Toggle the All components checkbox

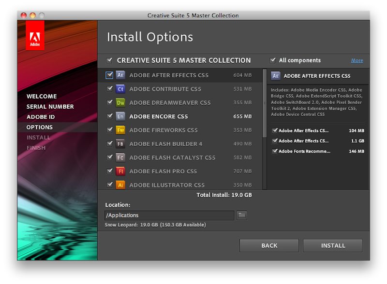(x=273, y=60)
